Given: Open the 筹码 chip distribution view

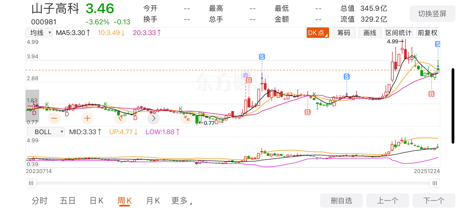Looking at the screenshot, I should [x=344, y=33].
